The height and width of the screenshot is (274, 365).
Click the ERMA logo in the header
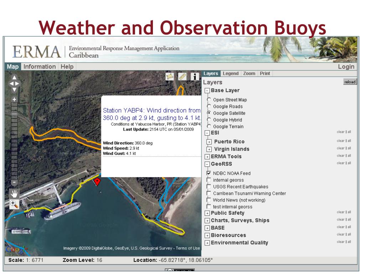[36, 52]
